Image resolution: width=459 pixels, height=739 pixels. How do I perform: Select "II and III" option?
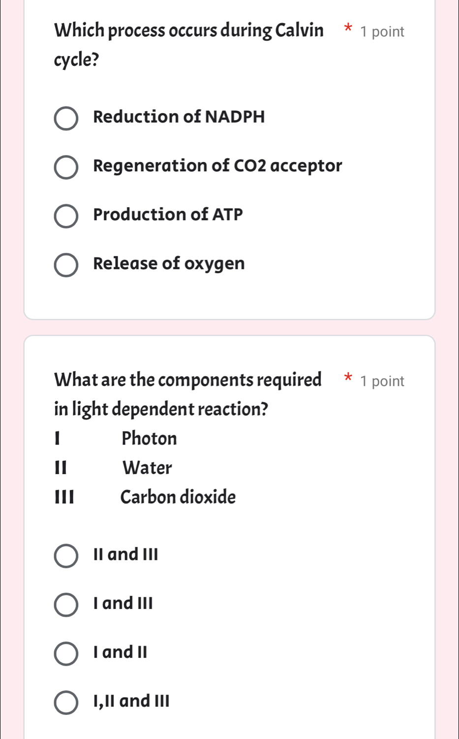pos(65,556)
